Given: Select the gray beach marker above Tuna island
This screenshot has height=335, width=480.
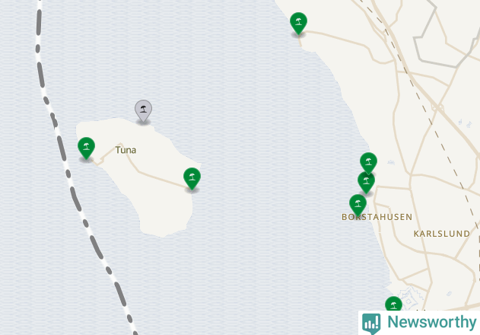Looking at the screenshot, I should 143,110.
